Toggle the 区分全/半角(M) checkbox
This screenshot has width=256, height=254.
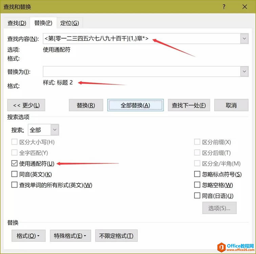(197, 163)
